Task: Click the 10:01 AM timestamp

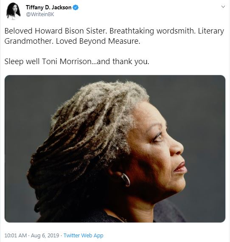Action: coord(16,236)
